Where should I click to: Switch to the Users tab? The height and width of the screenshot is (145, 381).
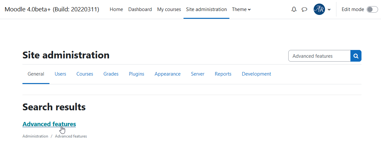tap(61, 74)
